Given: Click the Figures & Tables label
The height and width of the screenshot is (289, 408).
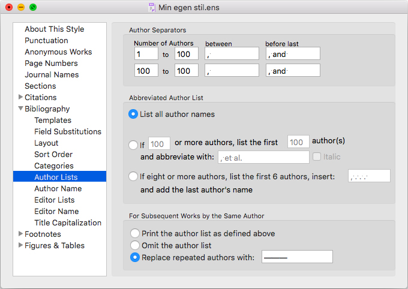Looking at the screenshot, I should tap(55, 246).
